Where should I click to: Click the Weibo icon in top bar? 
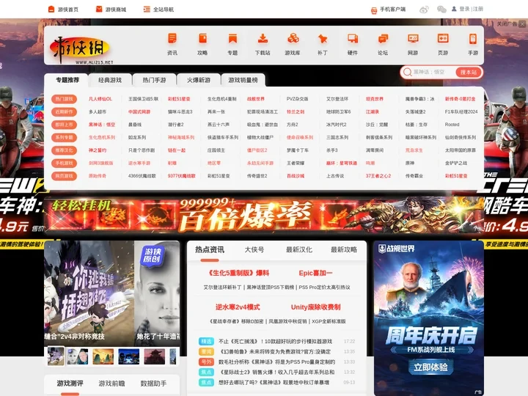(x=424, y=10)
